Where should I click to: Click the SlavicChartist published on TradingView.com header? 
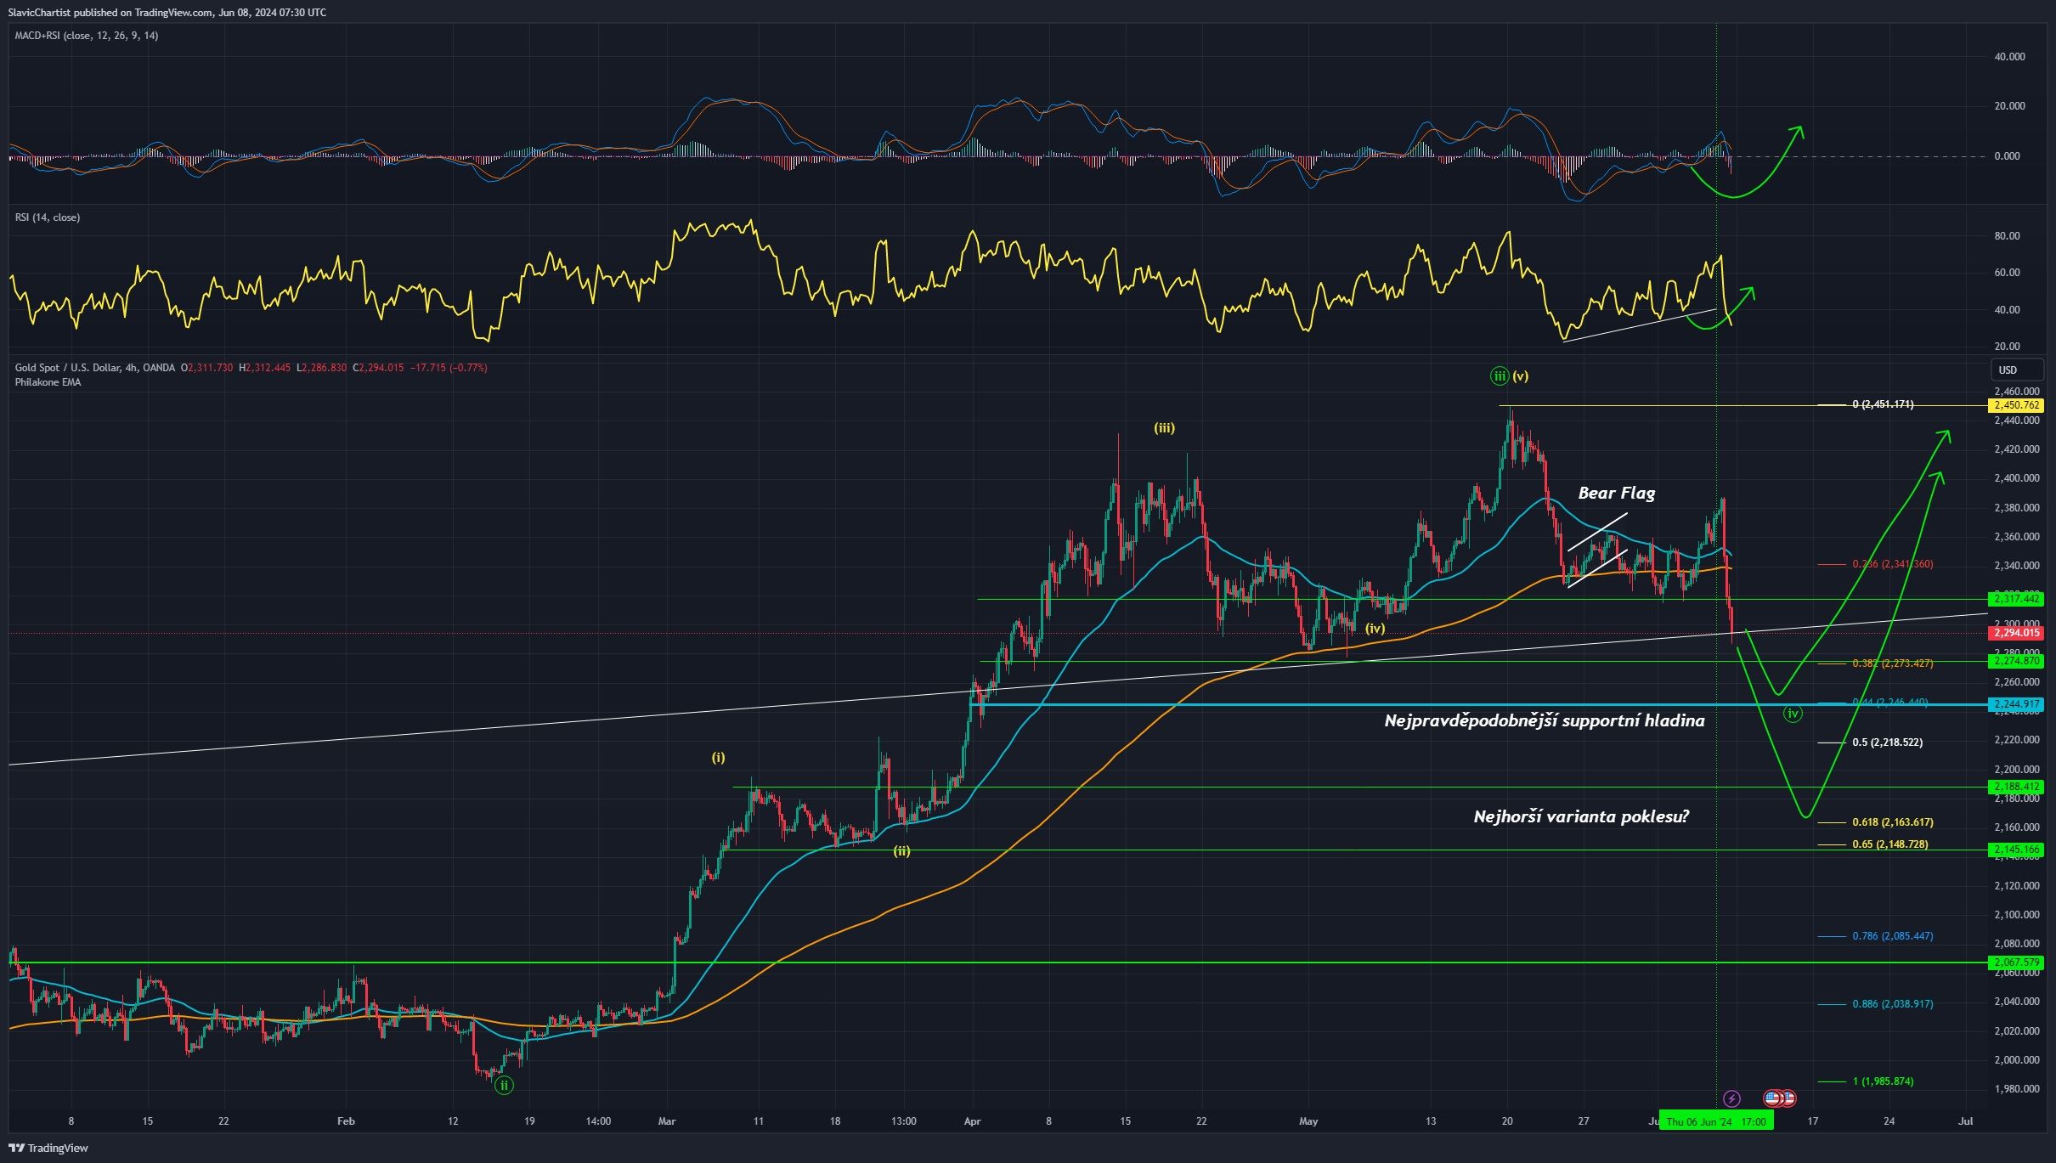[167, 12]
